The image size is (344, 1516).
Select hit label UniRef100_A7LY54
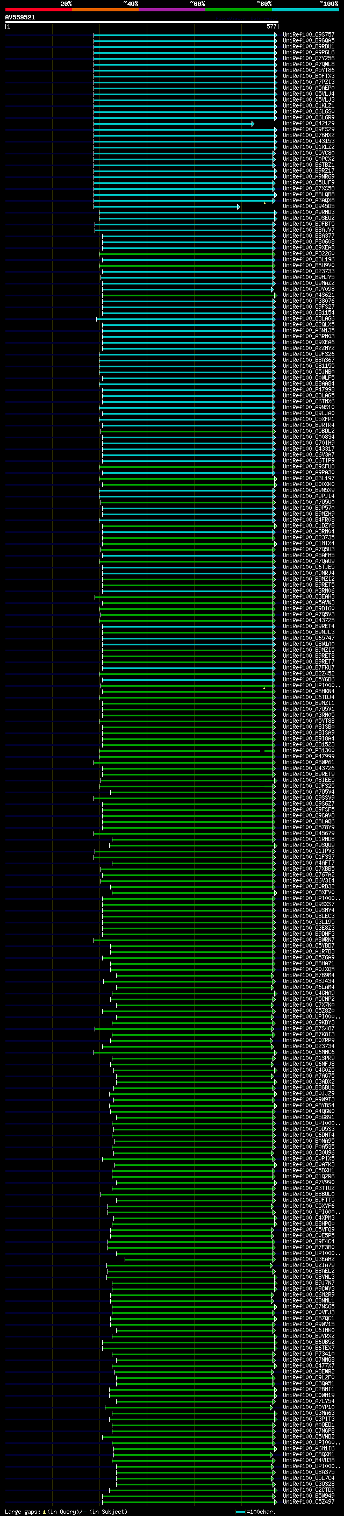tap(308, 1401)
